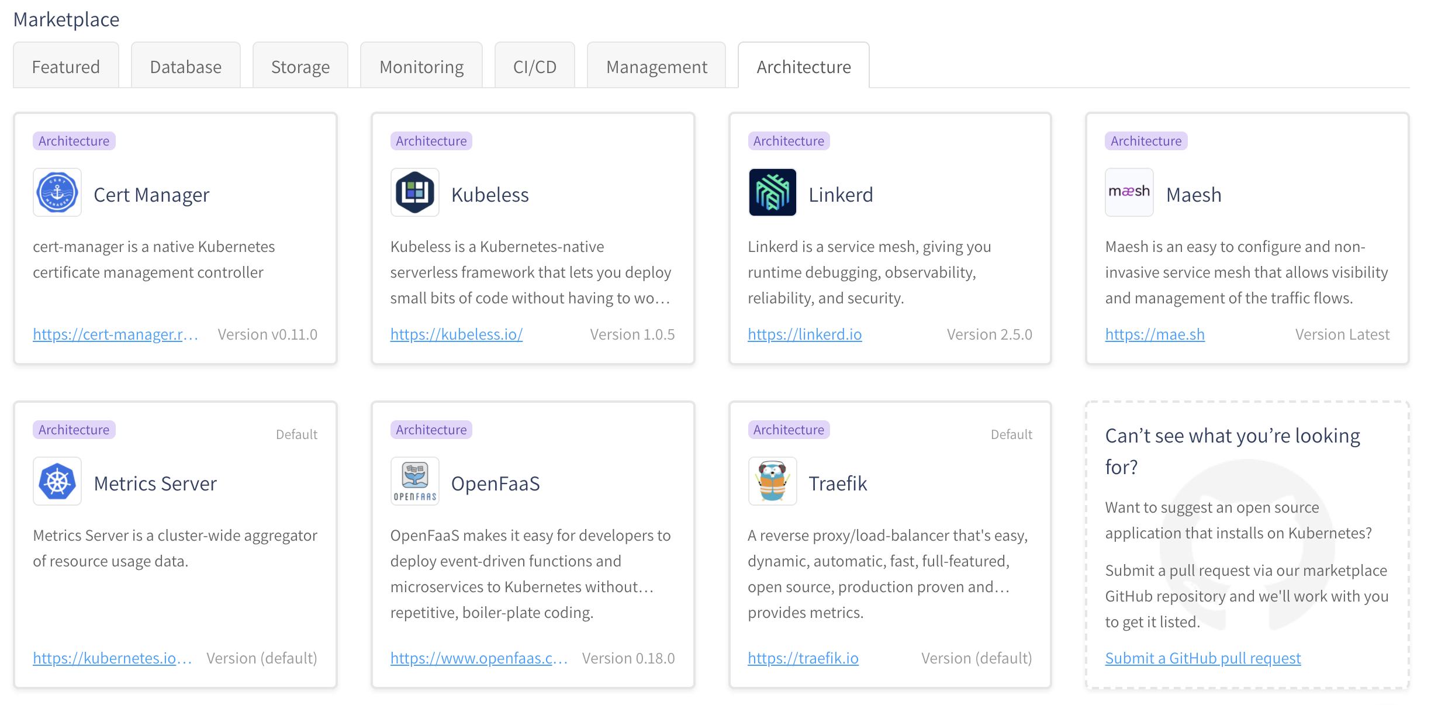The image size is (1431, 705).
Task: Open the openfaas website link
Action: point(479,658)
